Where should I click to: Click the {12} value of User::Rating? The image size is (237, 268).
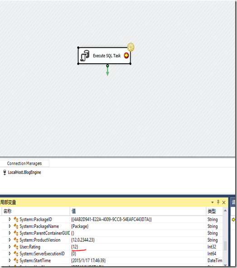point(75,247)
